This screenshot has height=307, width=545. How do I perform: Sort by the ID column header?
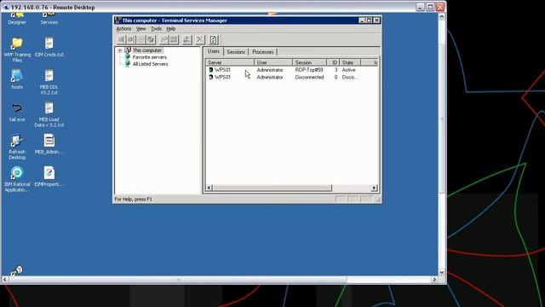coord(333,62)
